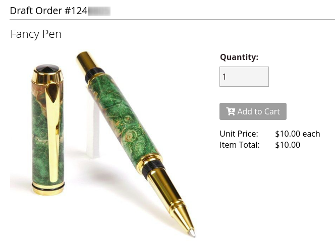
Task: Focus the Quantity input field
Action: 244,77
